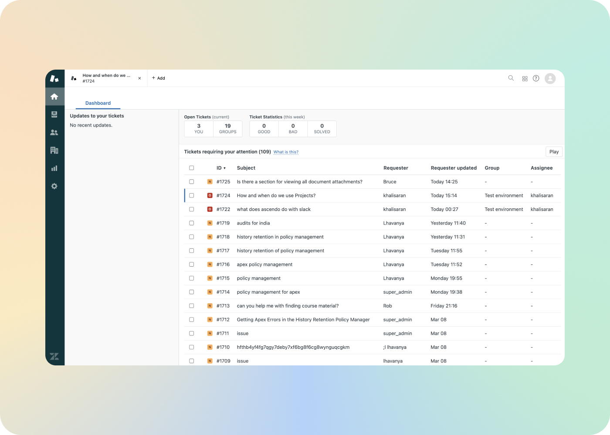
Task: Check the box for ticket #1719
Action: tap(192, 223)
